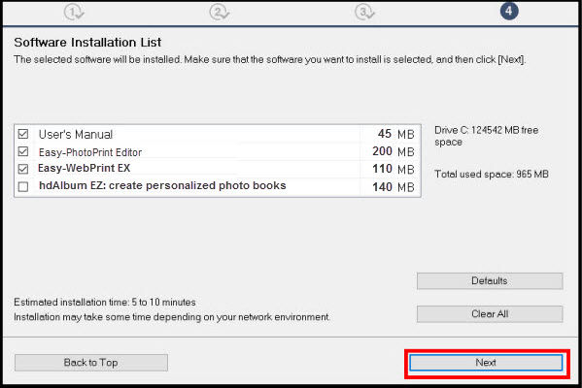Select the User's Manual row label
Screen dimensions: 582x388
coord(76,134)
